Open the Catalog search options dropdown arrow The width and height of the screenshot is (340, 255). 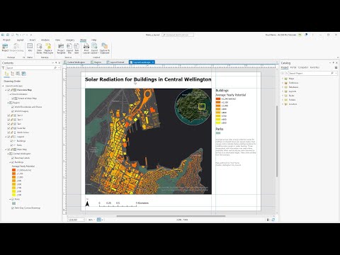click(x=336, y=74)
